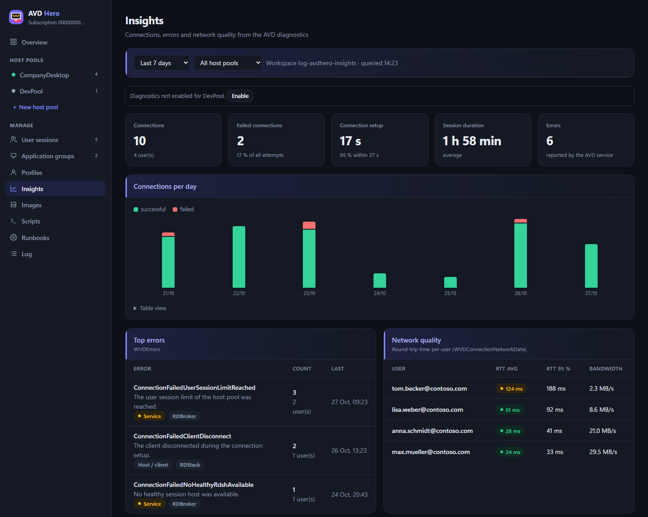Screen dimensions: 648x517
Task: Click the Application groups monitor icon
Action: coord(13,156)
